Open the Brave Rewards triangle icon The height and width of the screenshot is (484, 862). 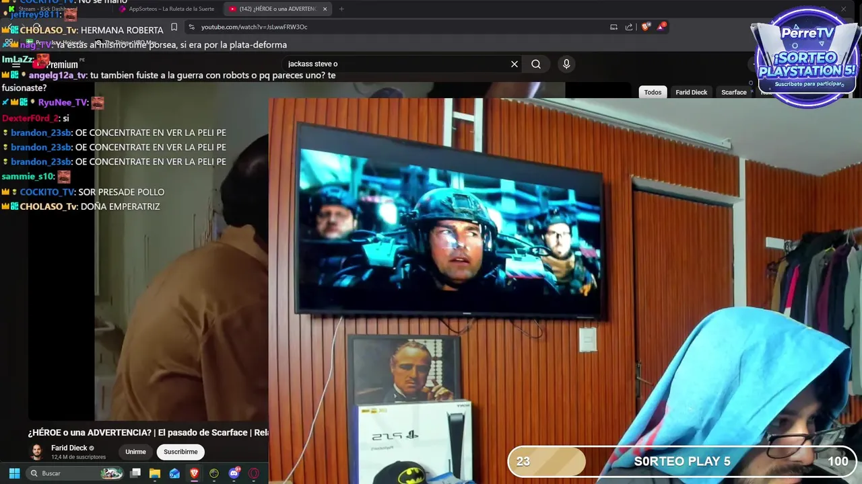click(662, 27)
